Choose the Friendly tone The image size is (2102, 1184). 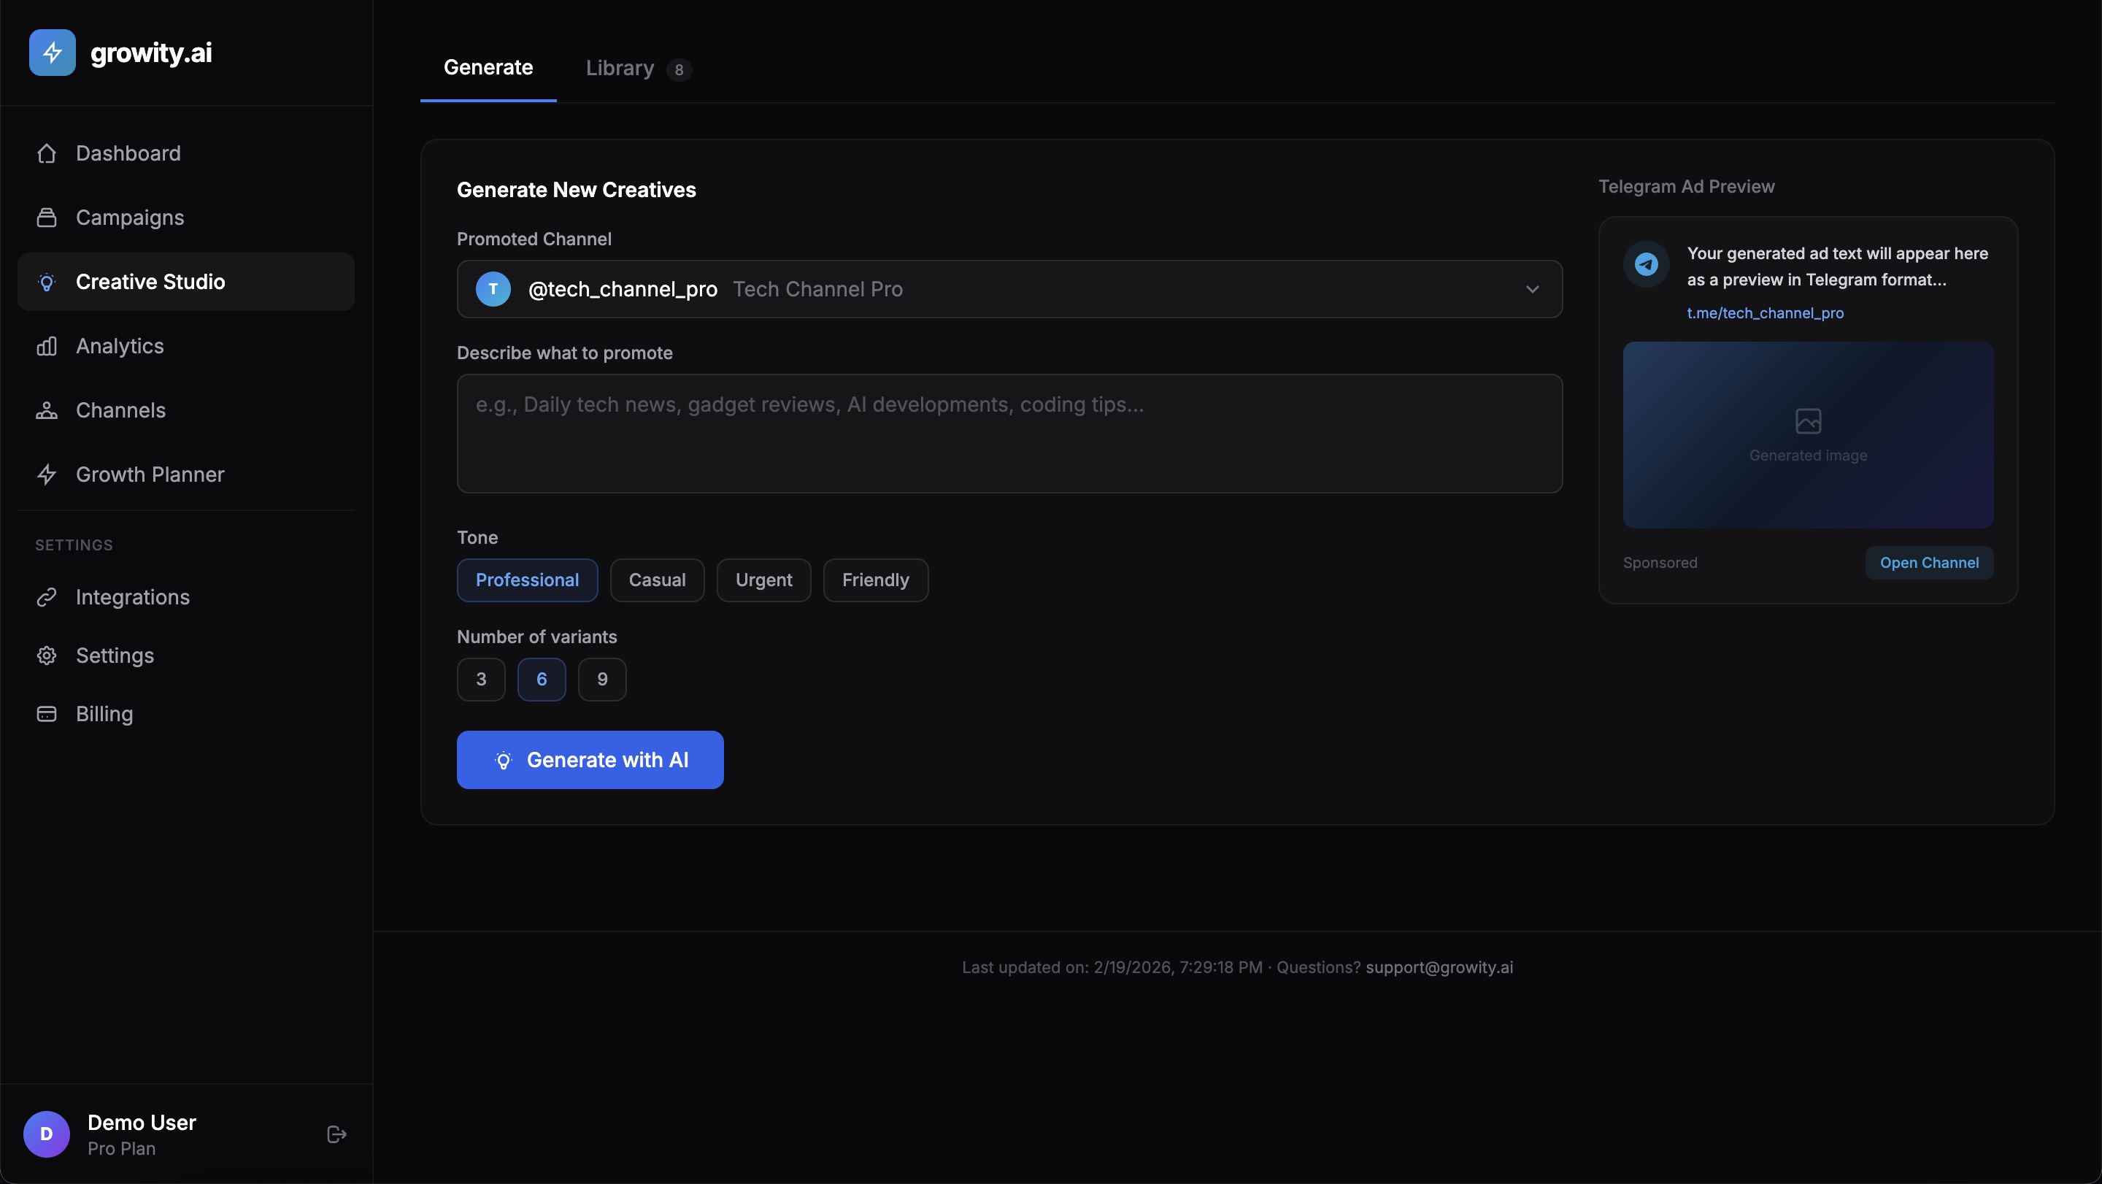click(875, 580)
